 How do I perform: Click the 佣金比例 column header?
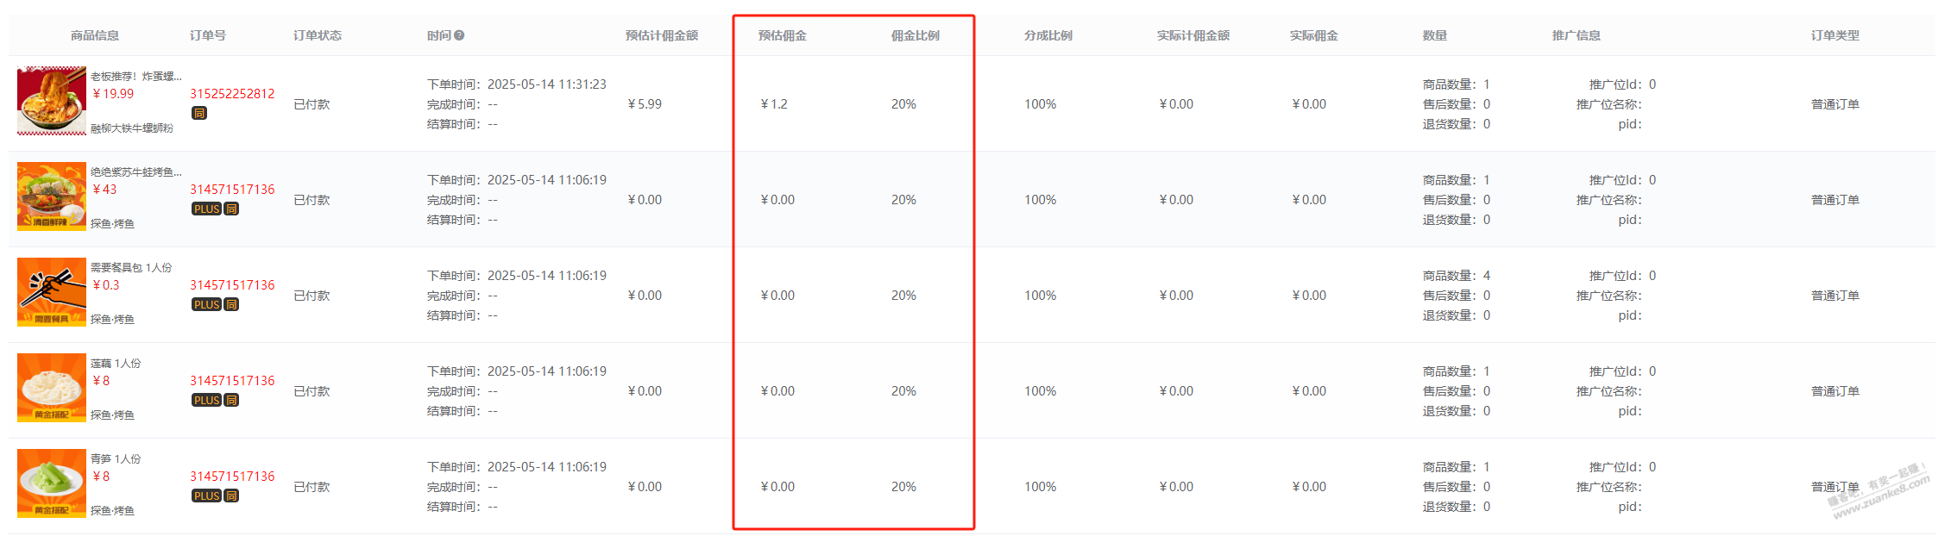[916, 35]
